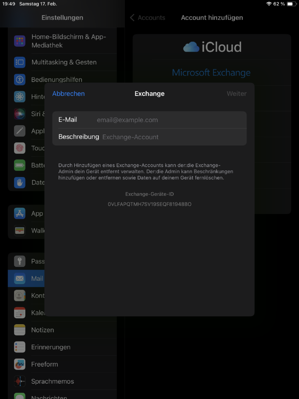
Task: Tap the App Store icon
Action: tap(20, 213)
